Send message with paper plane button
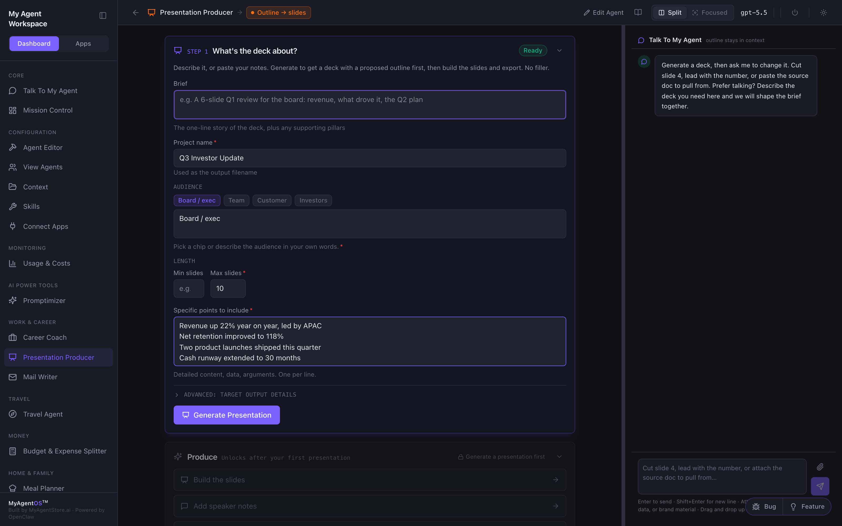This screenshot has height=526, width=842. tap(820, 486)
